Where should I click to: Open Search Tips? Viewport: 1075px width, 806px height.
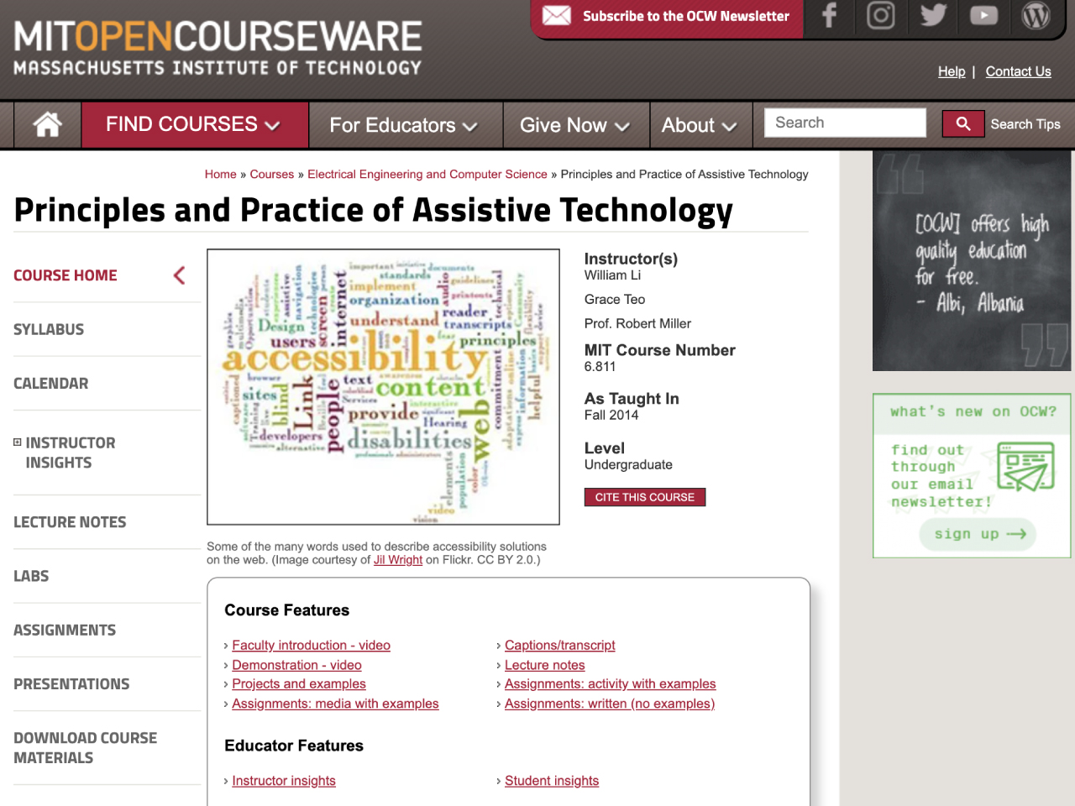1025,124
